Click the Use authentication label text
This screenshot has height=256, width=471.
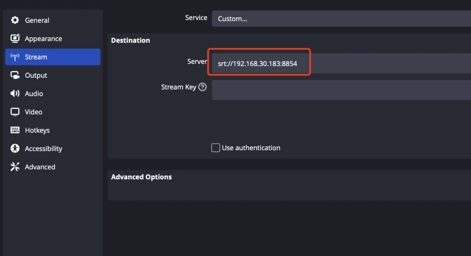251,148
